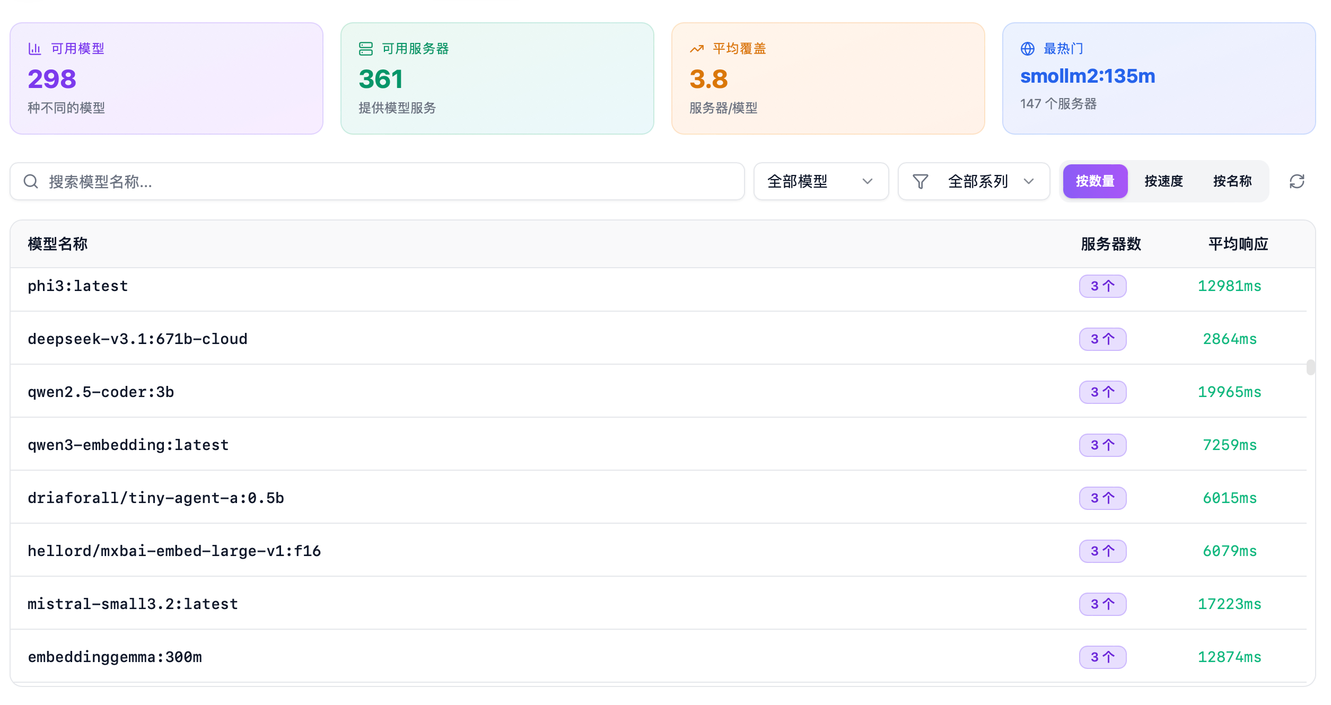
Task: Click the trend arrow icon on 平均覆盖 card
Action: coord(696,49)
